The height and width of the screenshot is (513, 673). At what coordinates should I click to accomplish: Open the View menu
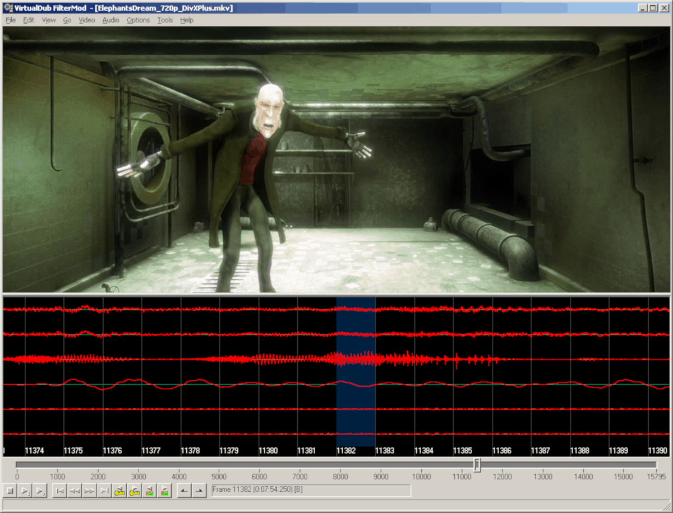tap(49, 20)
